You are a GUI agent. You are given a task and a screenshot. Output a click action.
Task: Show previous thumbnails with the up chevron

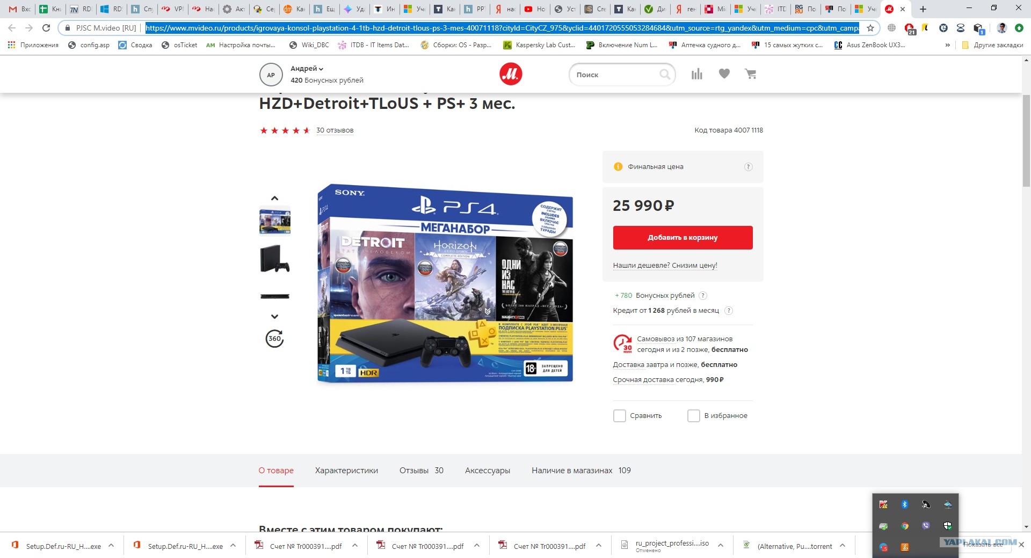(274, 198)
